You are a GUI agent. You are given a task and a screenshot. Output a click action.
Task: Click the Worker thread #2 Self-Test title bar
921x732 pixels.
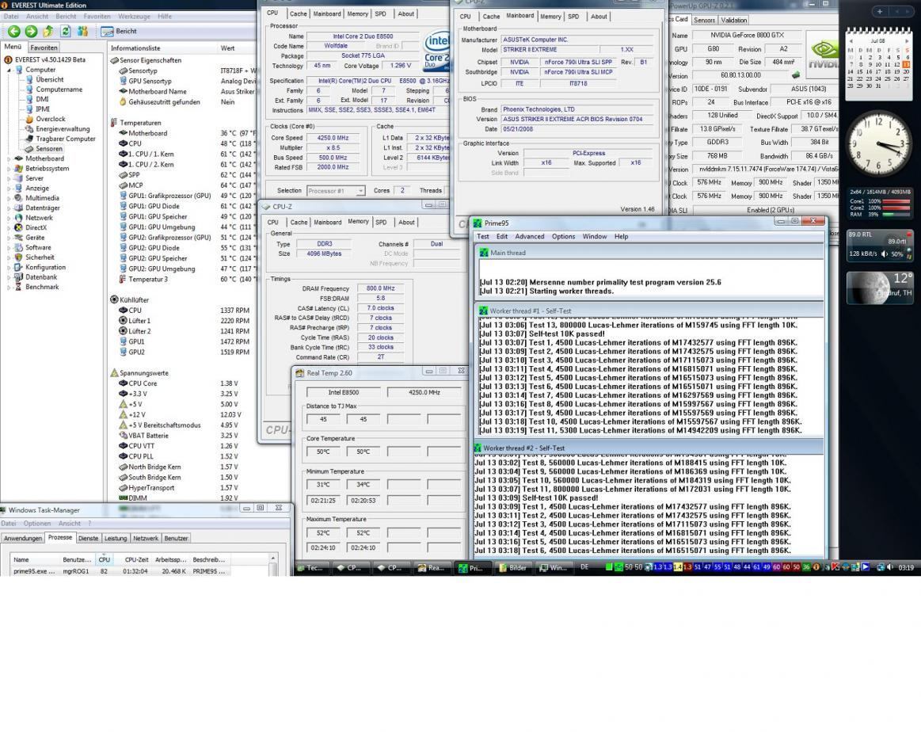pos(649,448)
